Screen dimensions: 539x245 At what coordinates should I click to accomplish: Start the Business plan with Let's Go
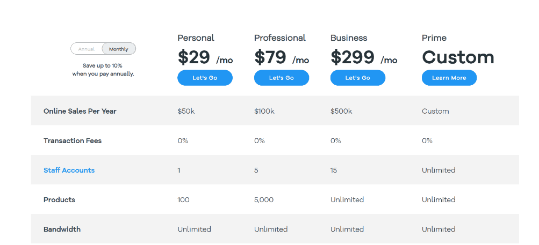[358, 78]
